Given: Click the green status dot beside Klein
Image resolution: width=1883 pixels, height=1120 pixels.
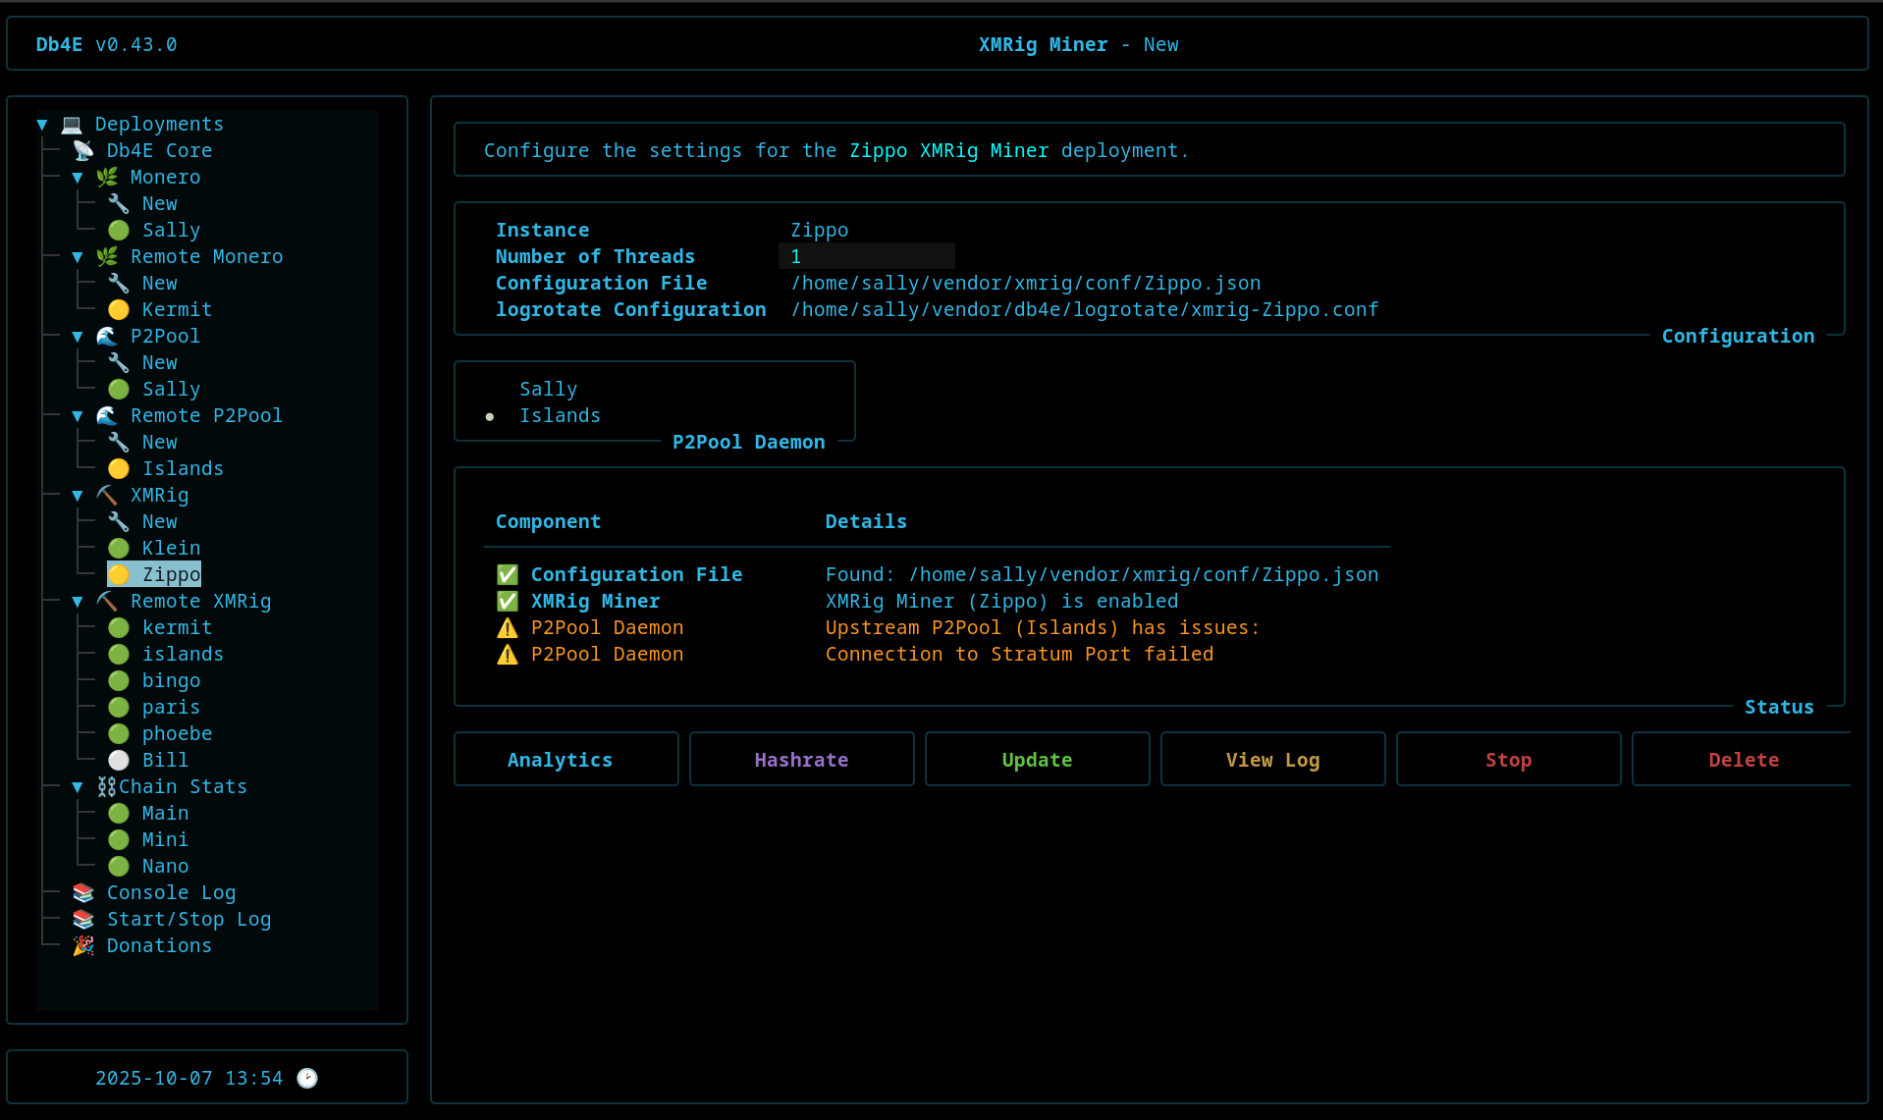Looking at the screenshot, I should pyautogui.click(x=119, y=548).
